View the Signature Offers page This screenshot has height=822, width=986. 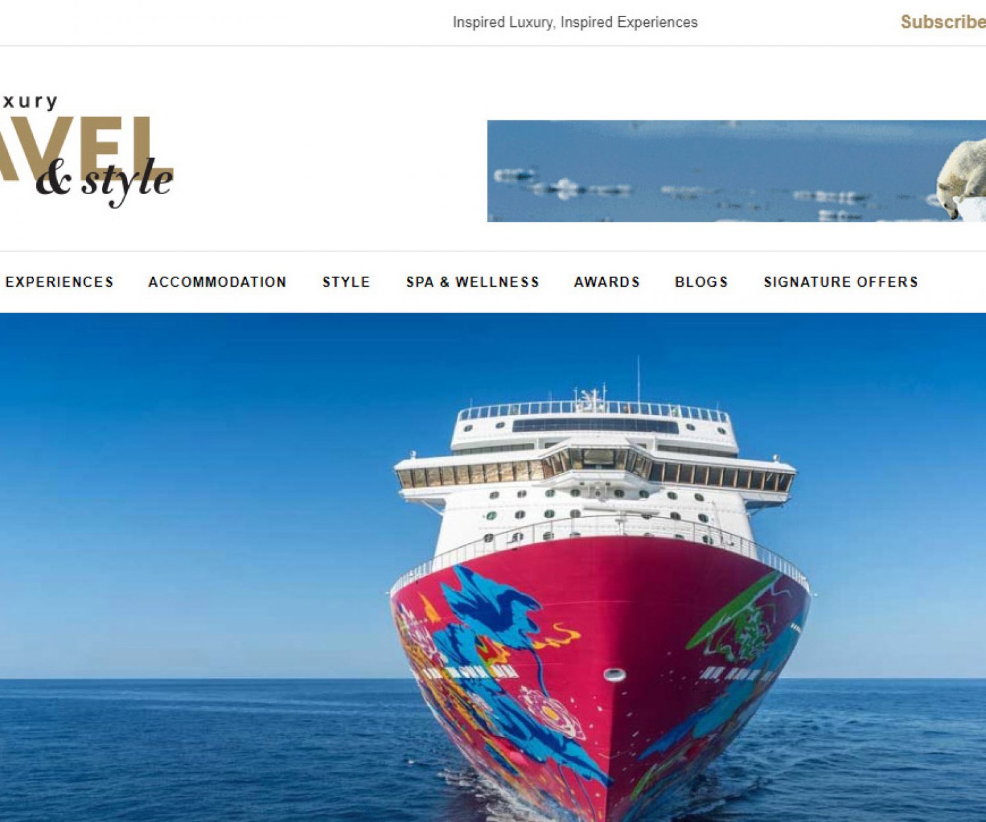(x=841, y=282)
